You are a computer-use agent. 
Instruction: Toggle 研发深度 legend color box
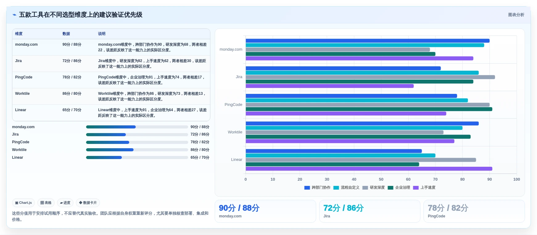coord(365,188)
